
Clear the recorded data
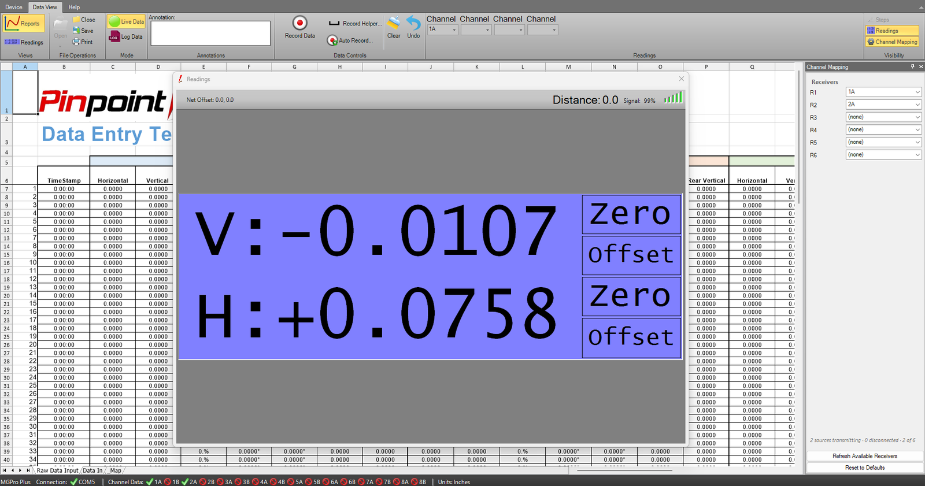point(394,27)
